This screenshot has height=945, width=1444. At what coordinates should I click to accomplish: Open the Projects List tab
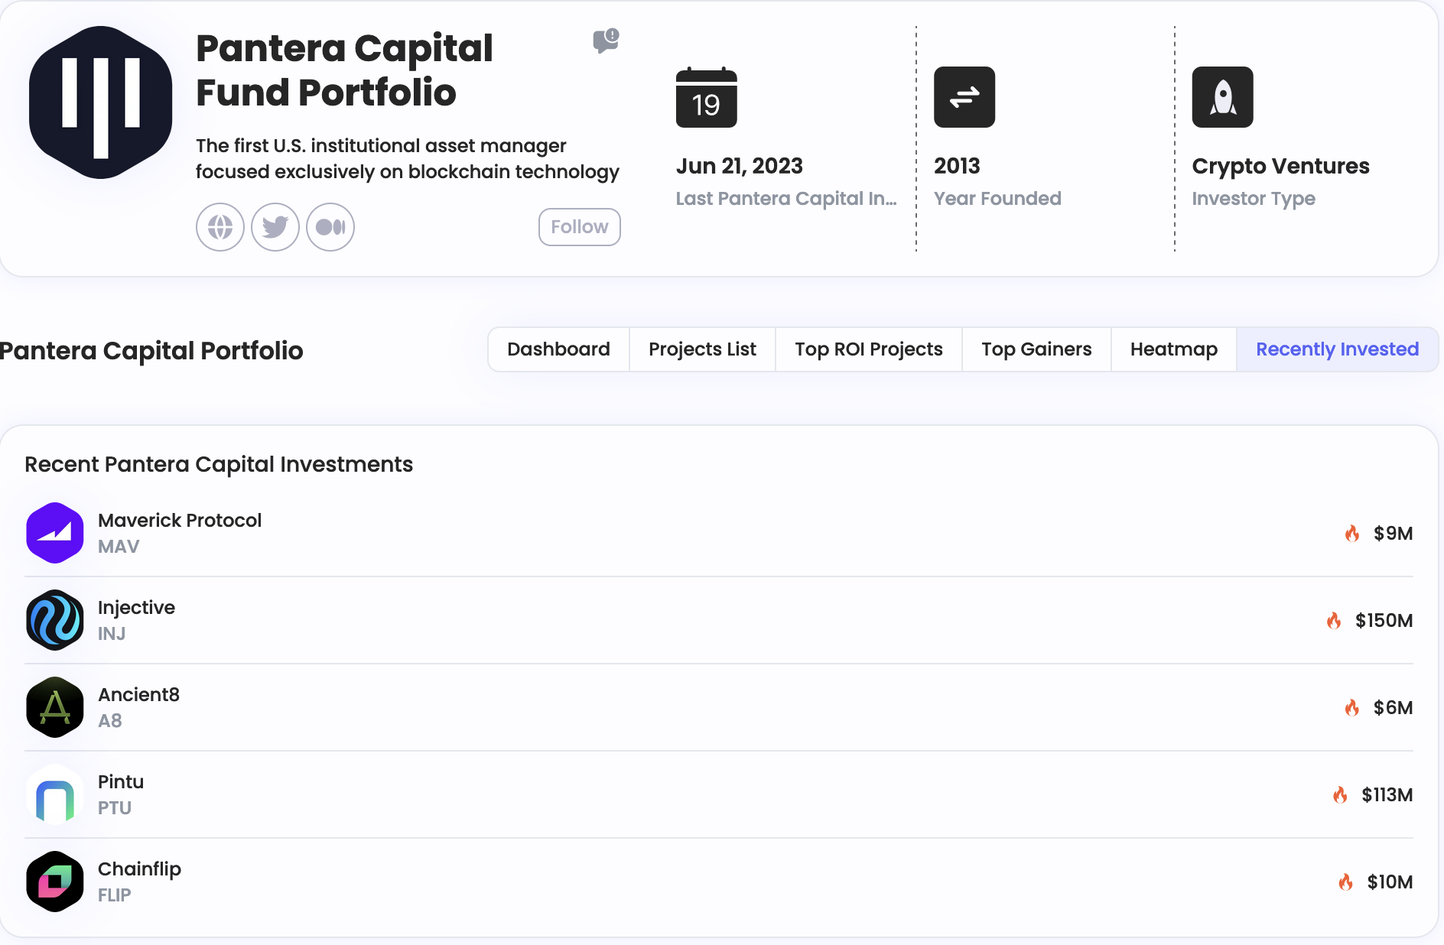[x=702, y=349]
